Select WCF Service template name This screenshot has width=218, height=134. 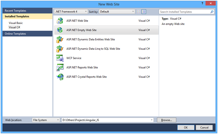[74, 58]
